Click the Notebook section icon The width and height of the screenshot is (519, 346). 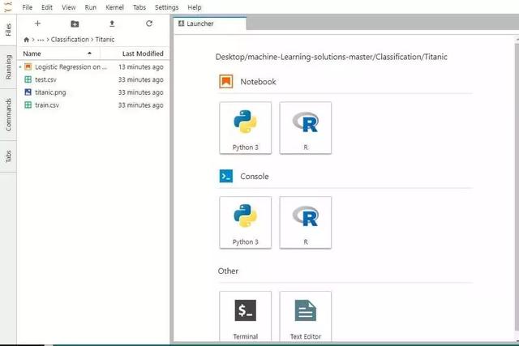tap(226, 81)
